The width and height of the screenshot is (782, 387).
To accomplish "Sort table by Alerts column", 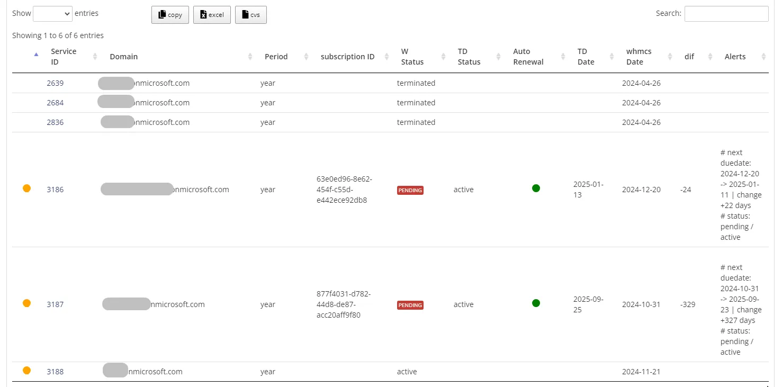I will point(735,57).
